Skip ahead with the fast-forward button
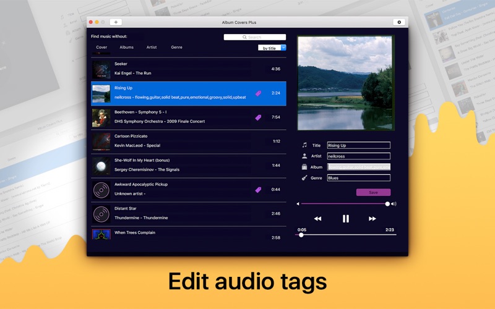The height and width of the screenshot is (309, 495). tap(372, 219)
